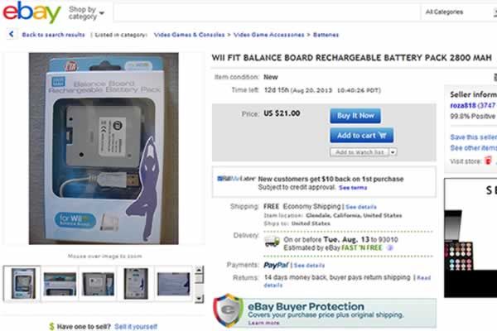Click the green dollar sign icon
The image size is (497, 331).
(51, 327)
